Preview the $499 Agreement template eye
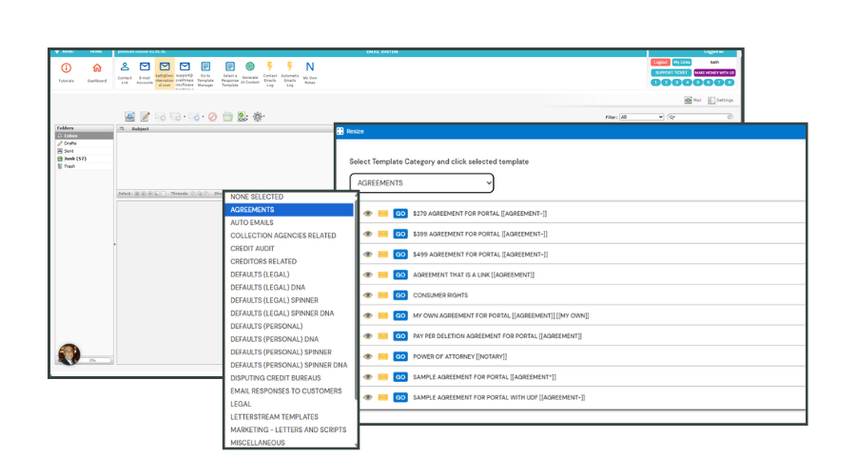This screenshot has height=475, width=856. [368, 255]
